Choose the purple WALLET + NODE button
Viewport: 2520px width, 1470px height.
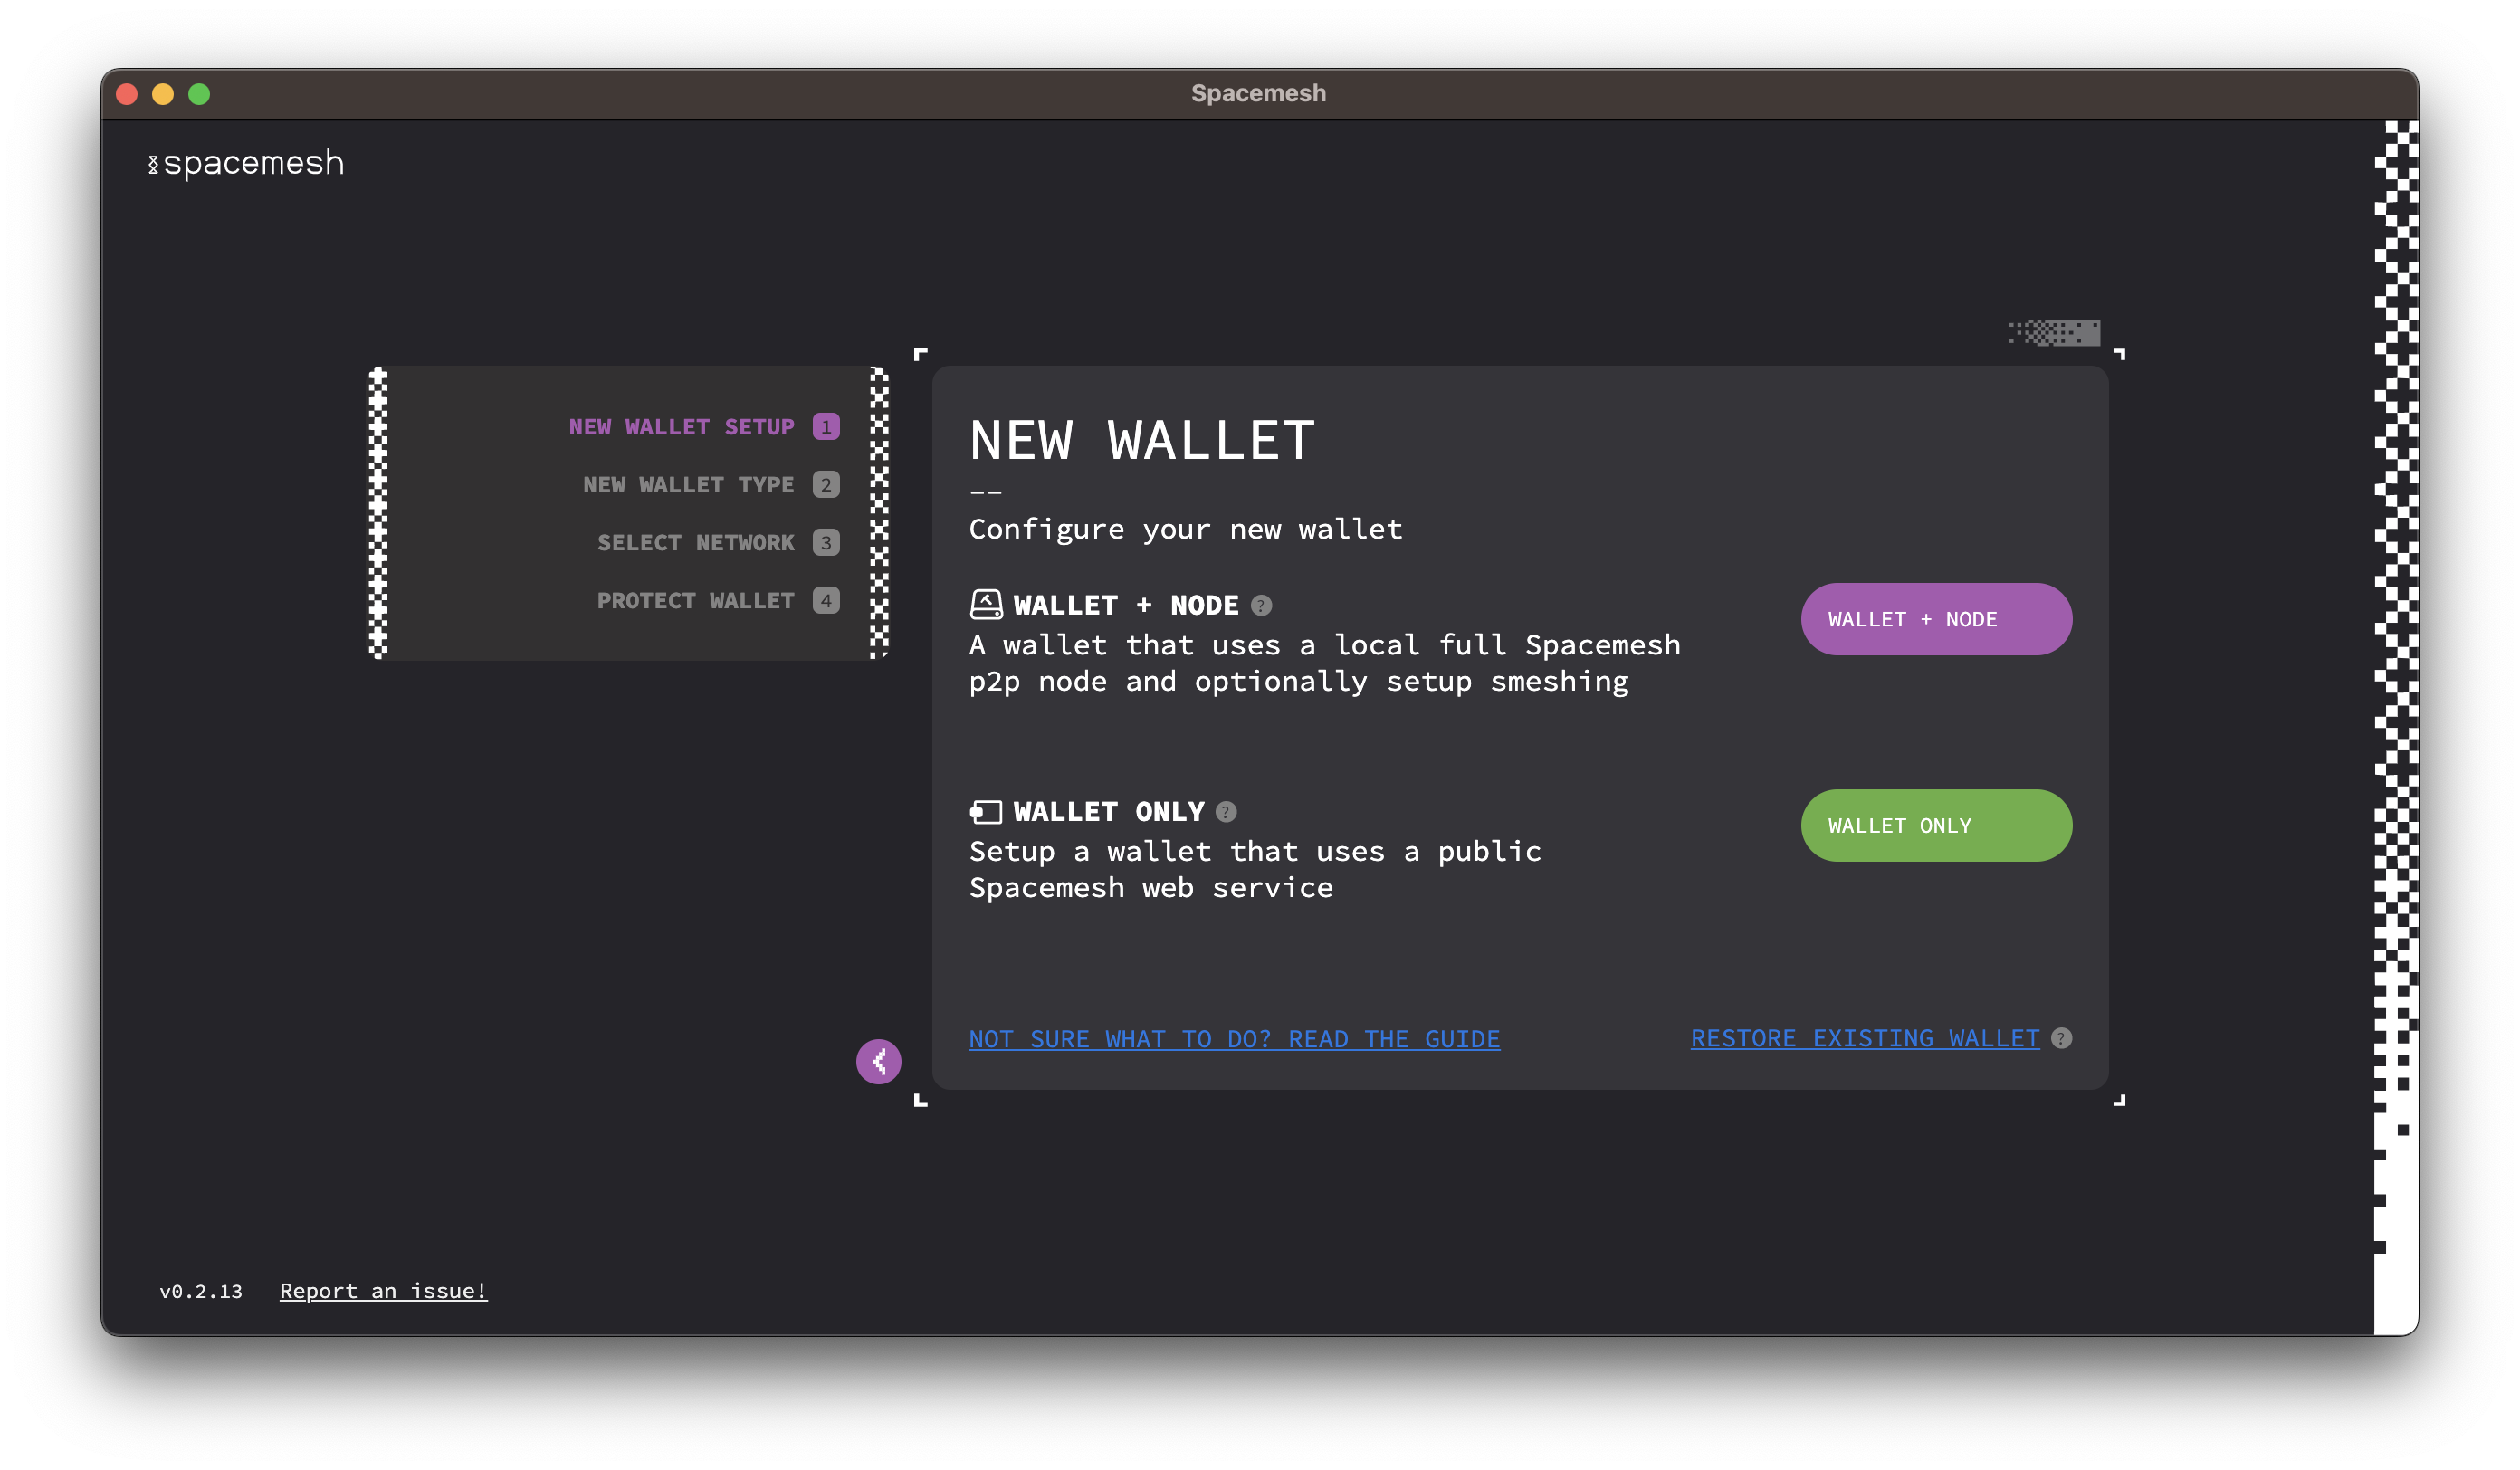[x=1936, y=619]
